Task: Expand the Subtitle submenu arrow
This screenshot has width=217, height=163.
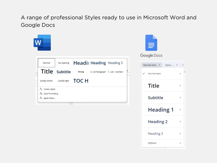Action: pyautogui.click(x=180, y=98)
